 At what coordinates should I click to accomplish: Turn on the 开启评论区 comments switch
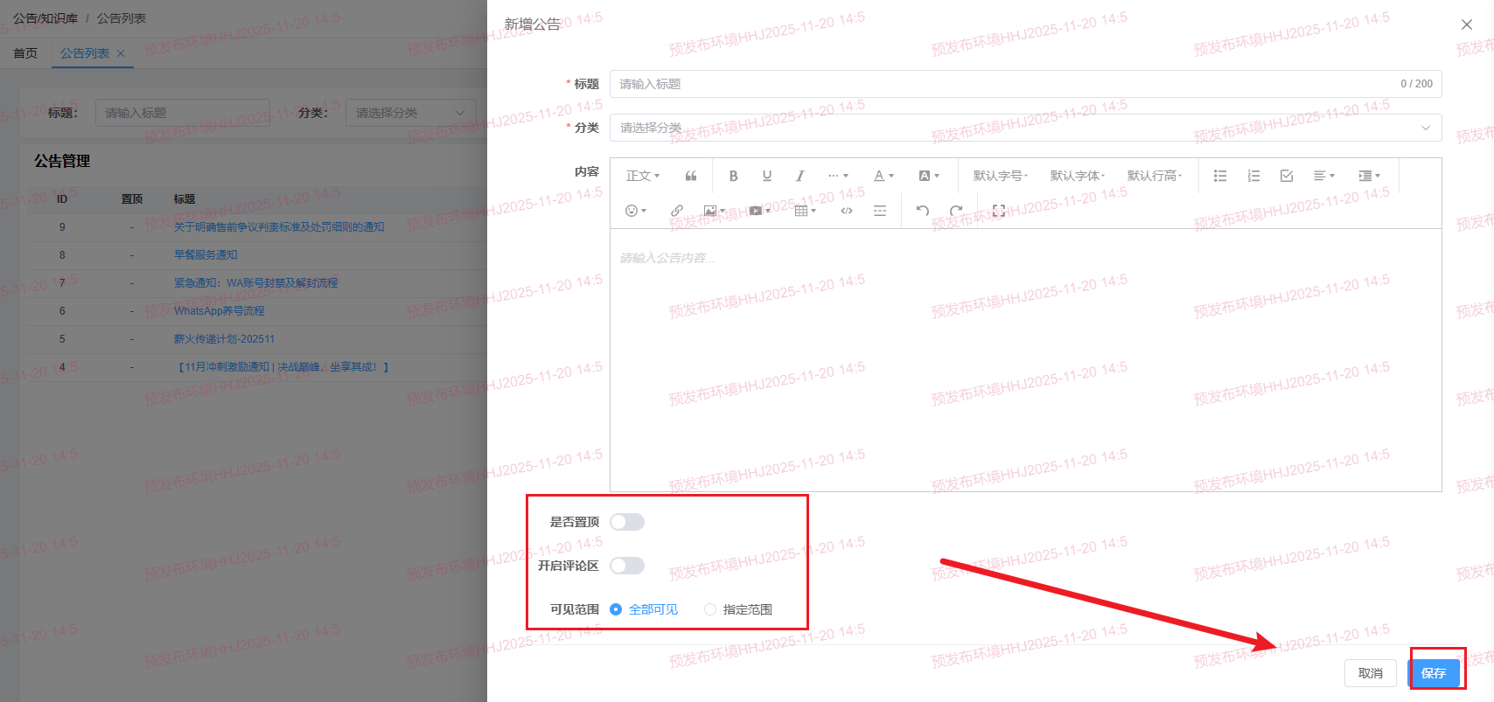click(626, 566)
